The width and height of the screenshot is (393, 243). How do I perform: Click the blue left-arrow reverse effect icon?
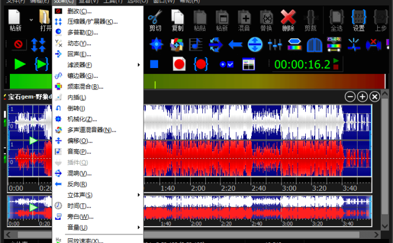235,45
